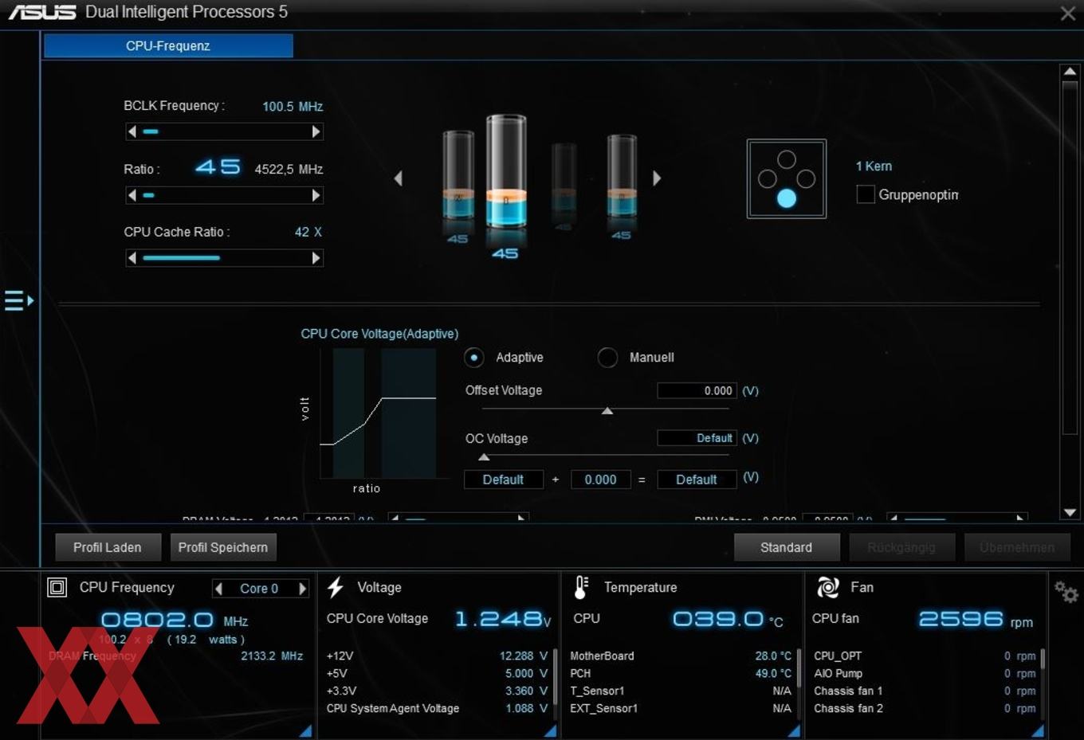Click the AIO Pump fan row

click(925, 673)
